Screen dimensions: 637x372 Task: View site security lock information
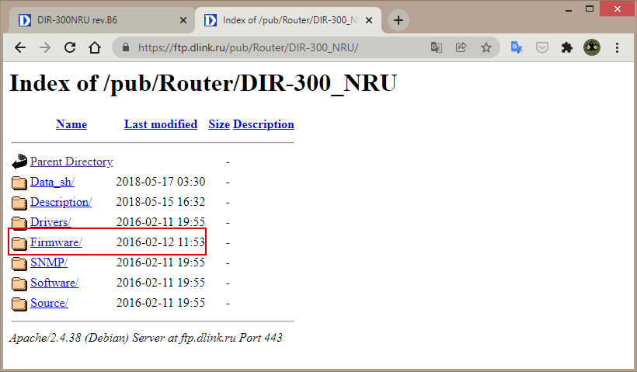pyautogui.click(x=126, y=47)
